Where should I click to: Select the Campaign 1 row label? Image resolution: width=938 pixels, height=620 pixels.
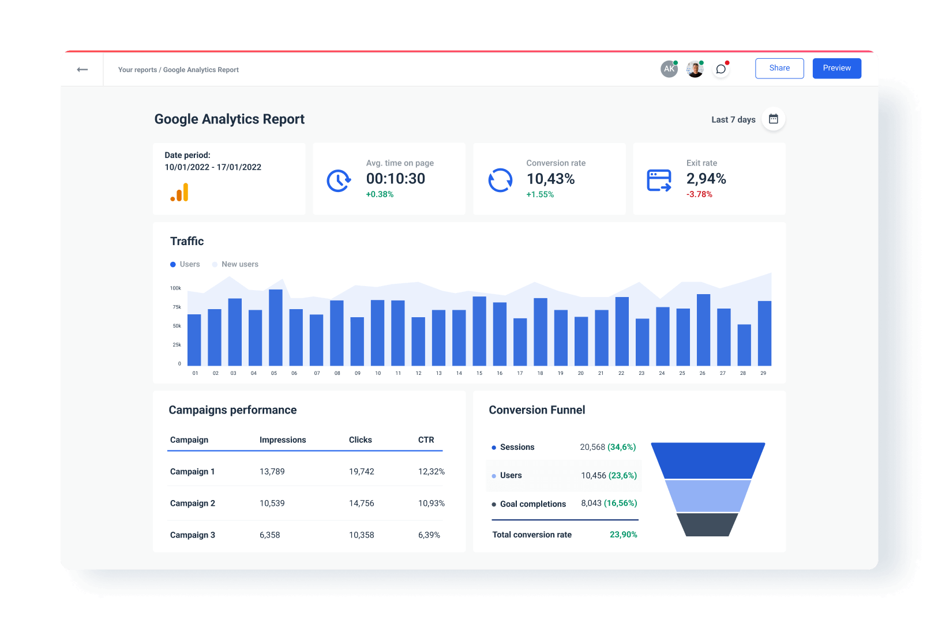[192, 471]
